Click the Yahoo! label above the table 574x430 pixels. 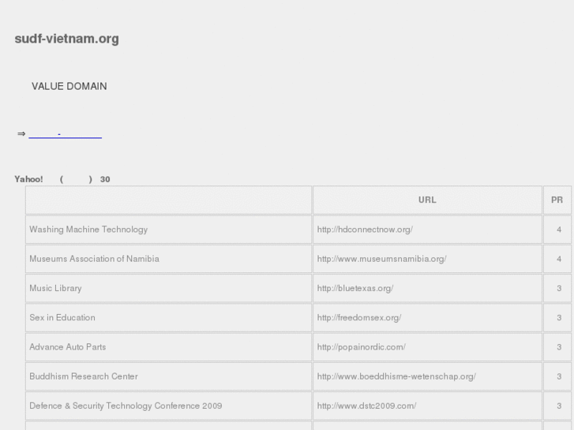click(28, 179)
